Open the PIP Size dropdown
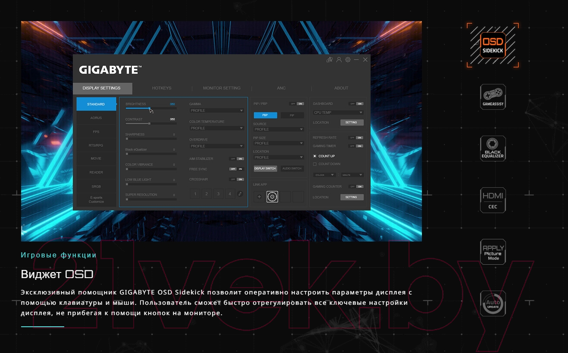The height and width of the screenshot is (353, 568). [x=279, y=143]
